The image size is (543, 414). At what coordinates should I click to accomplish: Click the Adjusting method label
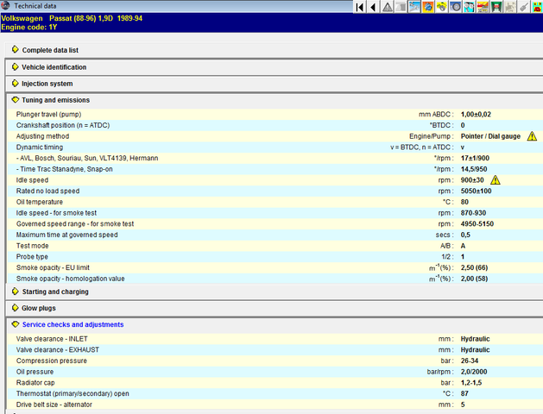pos(42,136)
